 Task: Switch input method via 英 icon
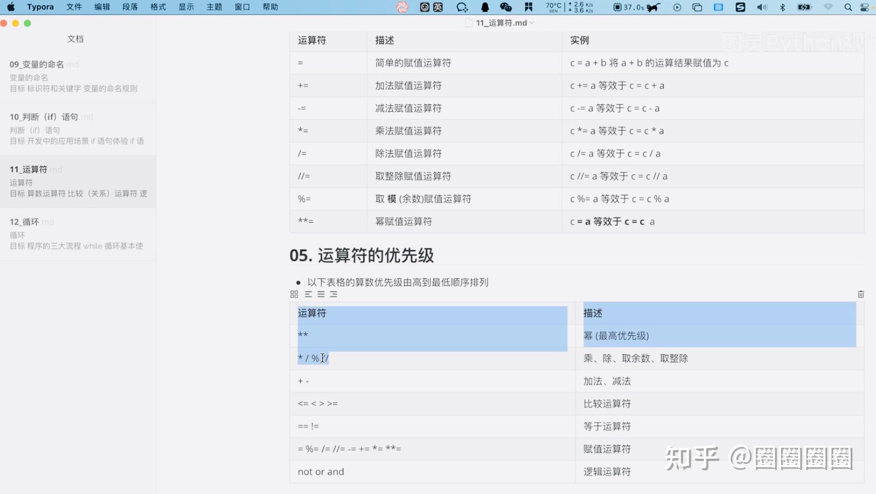click(x=437, y=7)
